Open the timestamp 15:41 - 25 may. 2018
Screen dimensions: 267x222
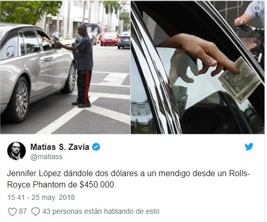41,197
